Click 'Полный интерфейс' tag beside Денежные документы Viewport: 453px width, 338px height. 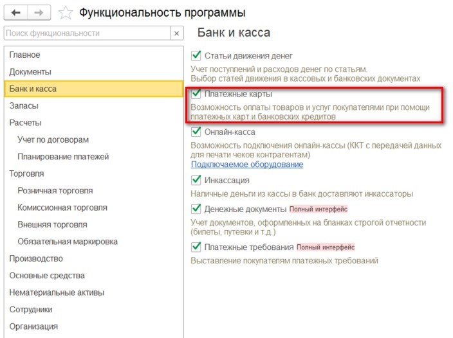coord(319,209)
